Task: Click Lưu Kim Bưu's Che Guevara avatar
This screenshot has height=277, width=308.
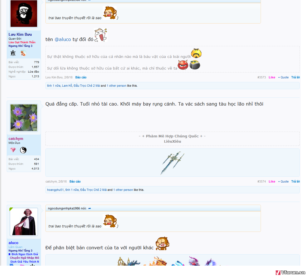Action: pos(24,14)
